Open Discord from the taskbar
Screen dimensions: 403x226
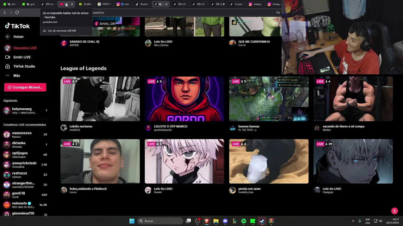225,221
